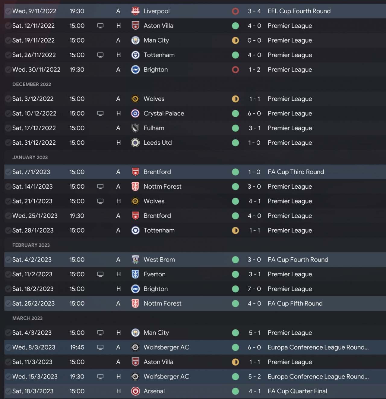Open the 7 - 0 Brighton result
The width and height of the screenshot is (386, 399).
[x=254, y=289]
